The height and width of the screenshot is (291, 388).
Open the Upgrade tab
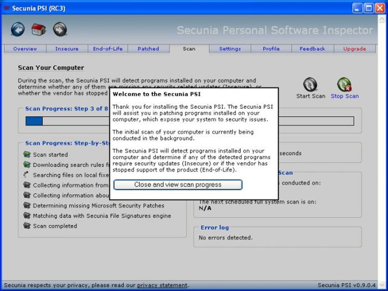tap(354, 49)
